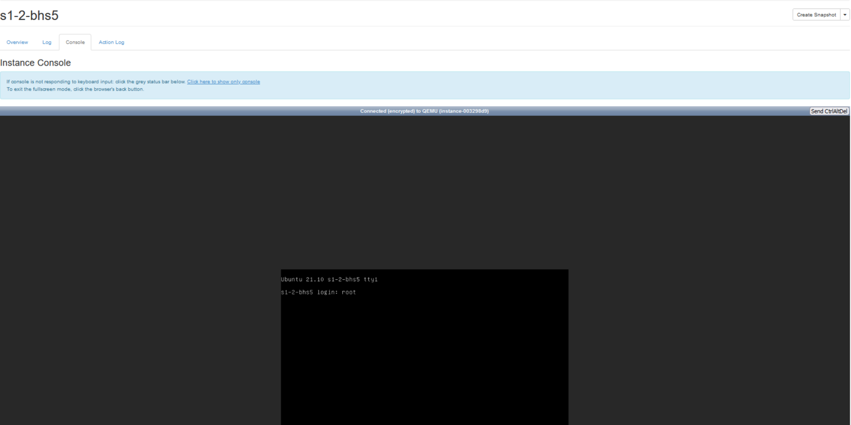Click the Create Snapshot button
The image size is (851, 425).
pos(816,15)
